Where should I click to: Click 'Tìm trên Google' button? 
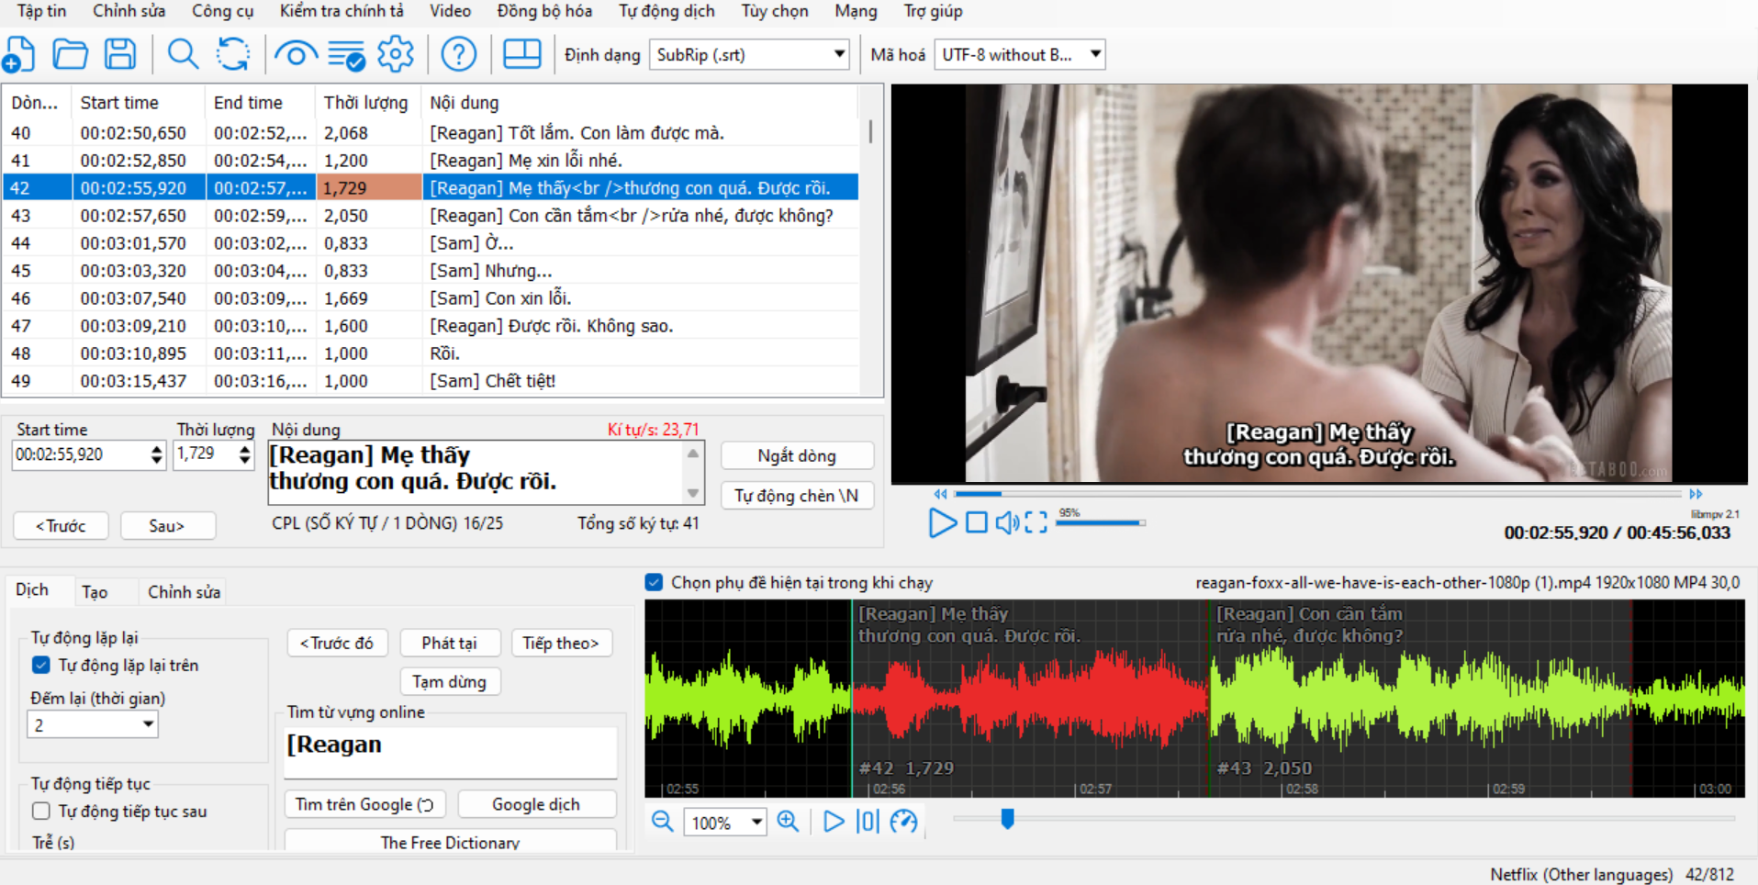364,804
